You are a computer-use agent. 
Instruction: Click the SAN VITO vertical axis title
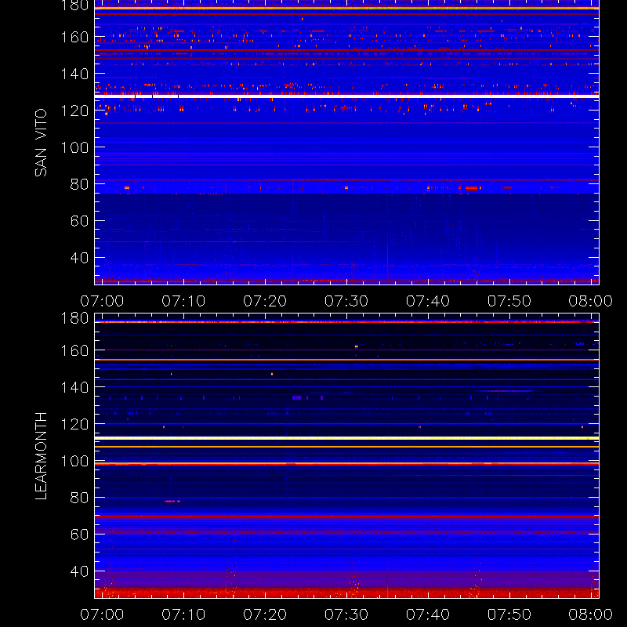41,143
